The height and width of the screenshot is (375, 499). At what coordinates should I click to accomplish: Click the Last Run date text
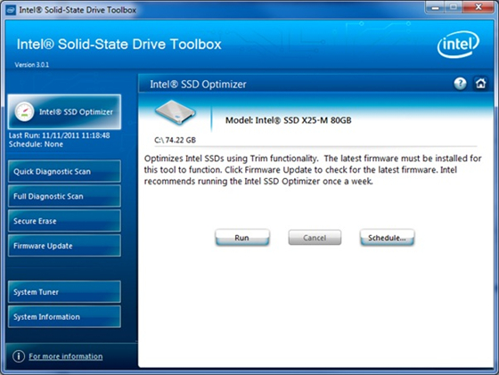coord(59,135)
